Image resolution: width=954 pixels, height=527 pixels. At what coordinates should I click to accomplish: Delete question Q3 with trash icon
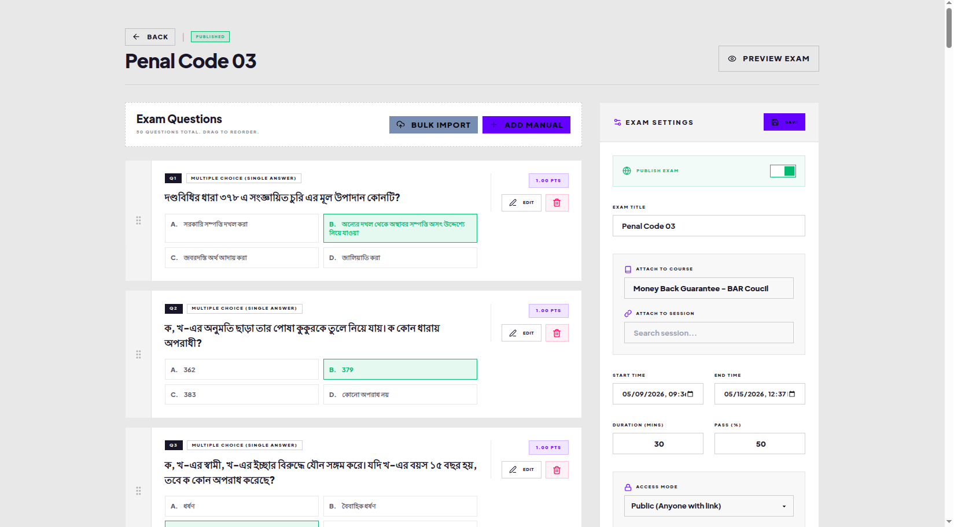tap(557, 470)
